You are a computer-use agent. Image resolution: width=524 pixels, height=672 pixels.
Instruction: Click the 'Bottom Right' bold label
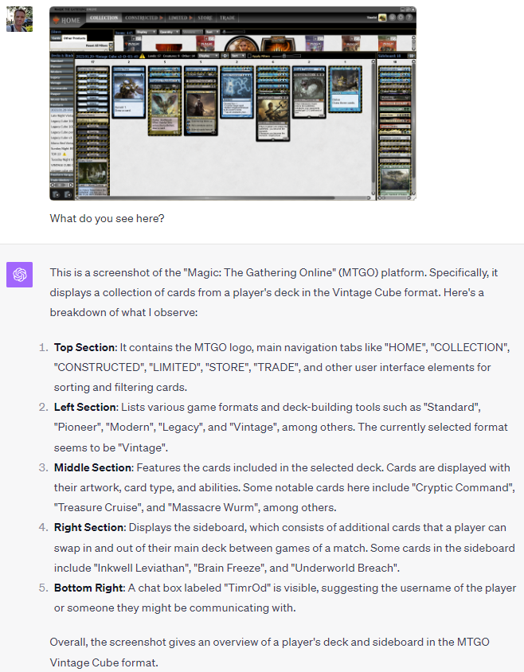[89, 588]
